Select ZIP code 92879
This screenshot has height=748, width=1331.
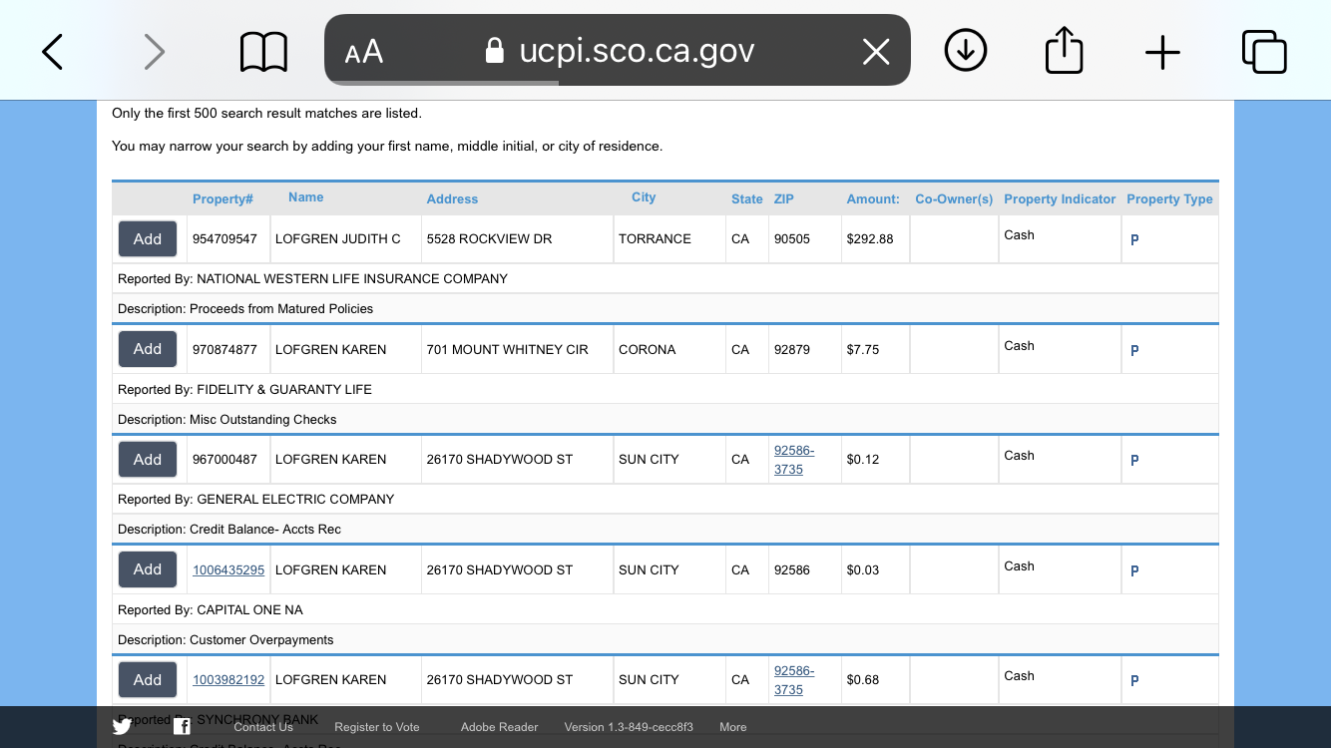pos(792,350)
